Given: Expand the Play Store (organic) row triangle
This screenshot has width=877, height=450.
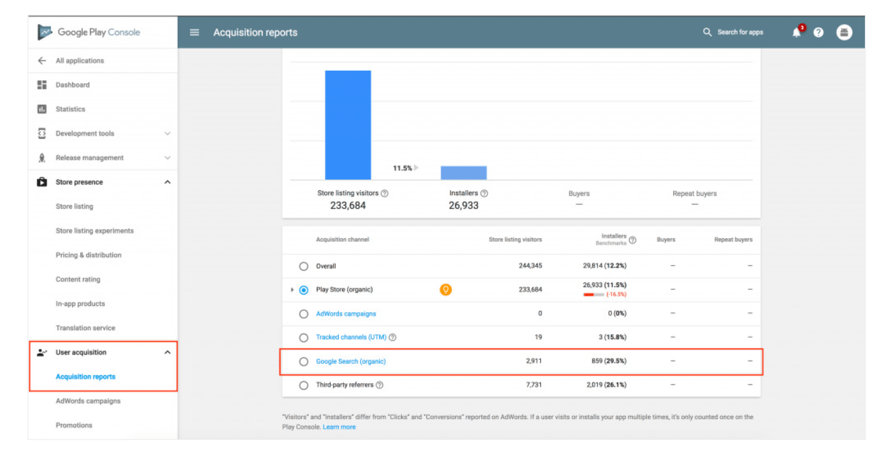Looking at the screenshot, I should point(292,290).
